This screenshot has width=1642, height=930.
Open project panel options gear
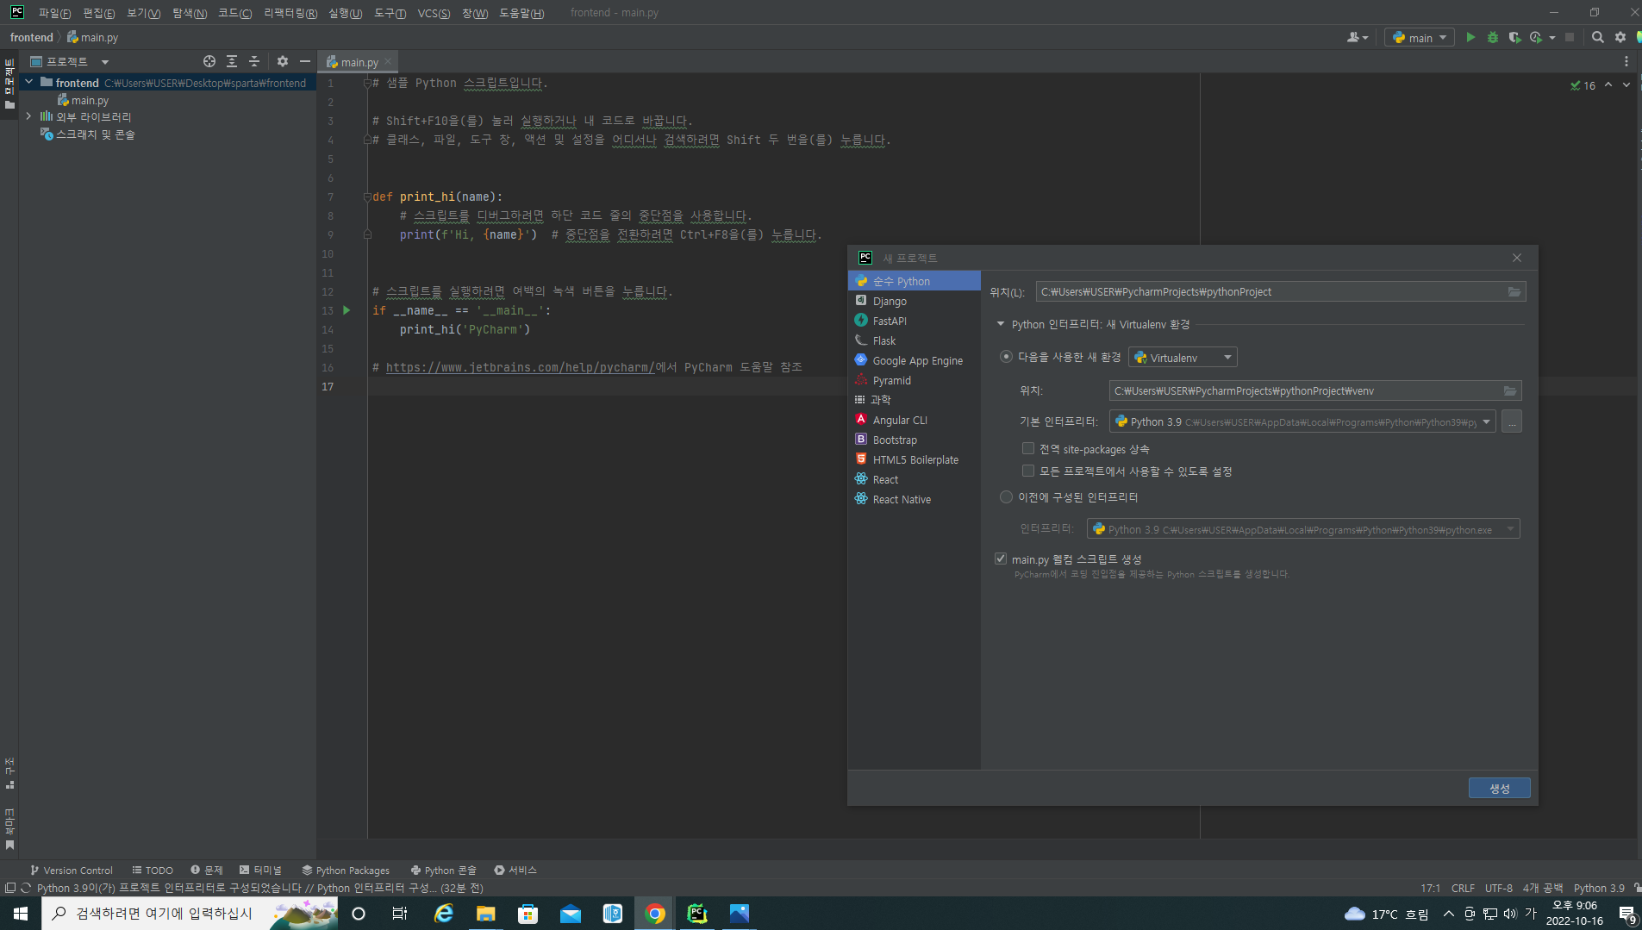coord(283,61)
